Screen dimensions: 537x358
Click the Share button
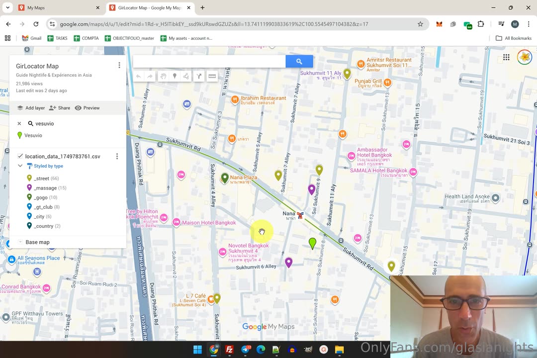tap(60, 108)
